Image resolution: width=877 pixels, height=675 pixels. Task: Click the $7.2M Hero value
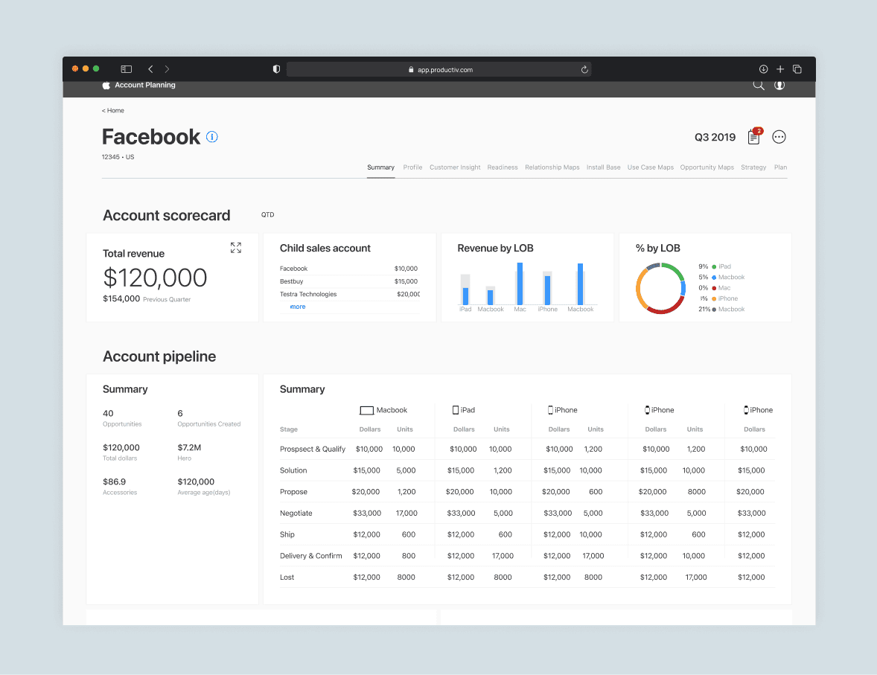pos(189,447)
